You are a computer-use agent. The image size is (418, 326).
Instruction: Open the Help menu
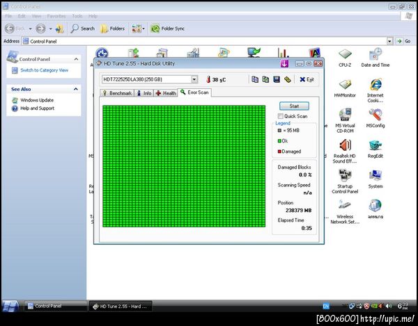[x=93, y=16]
